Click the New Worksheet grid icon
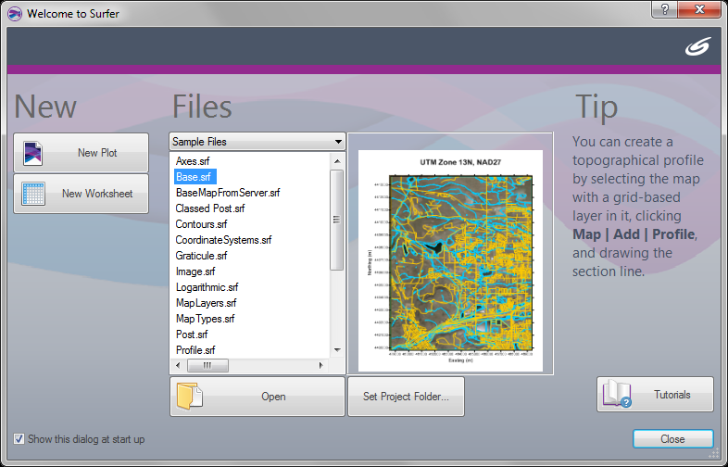Viewport: 728px width, 467px height. coord(33,194)
